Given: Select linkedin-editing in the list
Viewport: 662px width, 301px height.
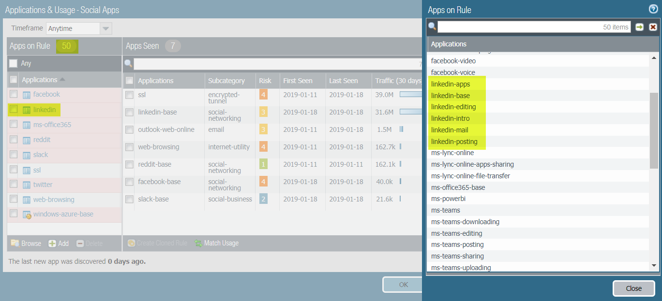Looking at the screenshot, I should tap(453, 107).
